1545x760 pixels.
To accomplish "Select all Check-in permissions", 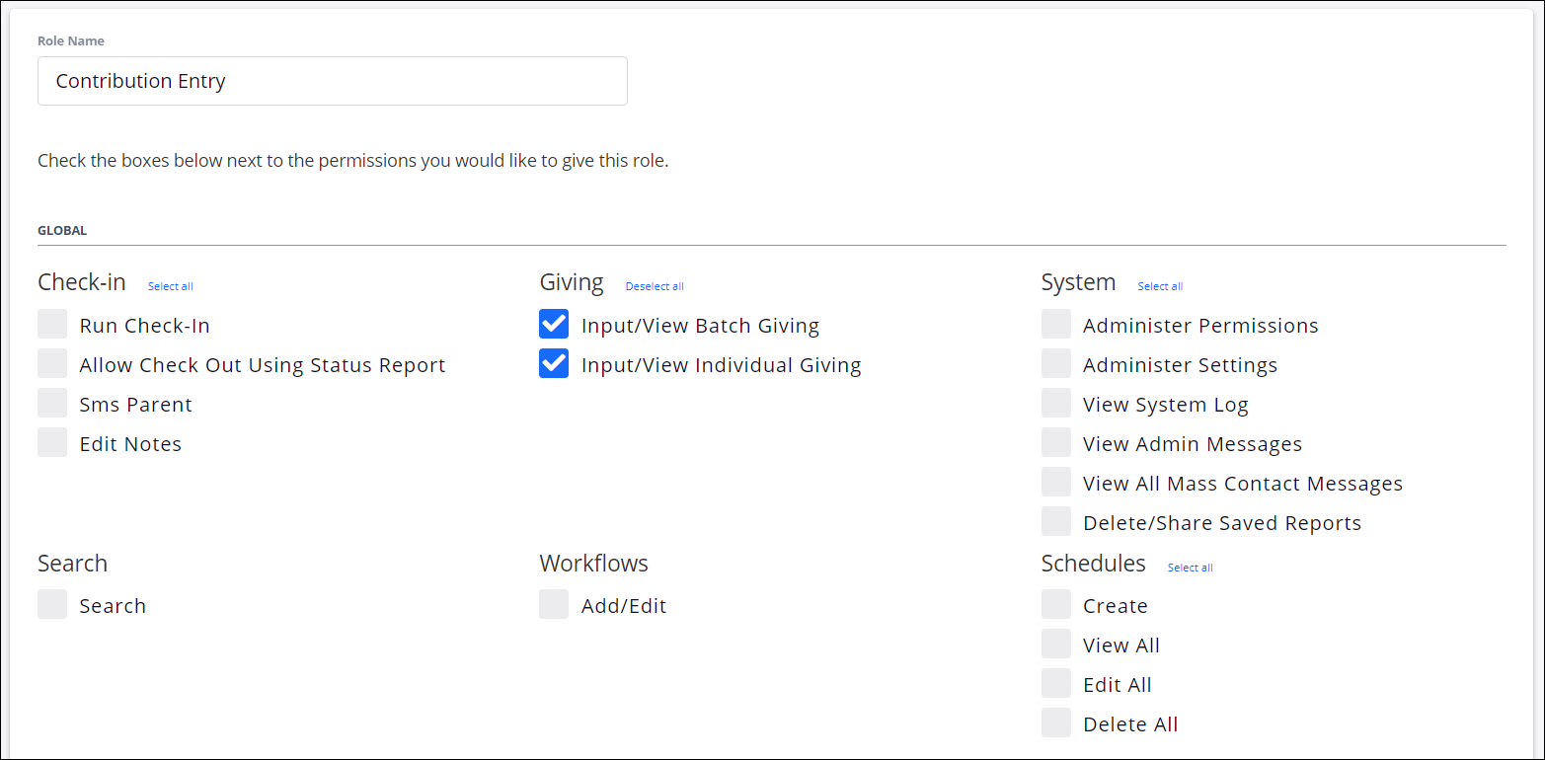I will (170, 286).
